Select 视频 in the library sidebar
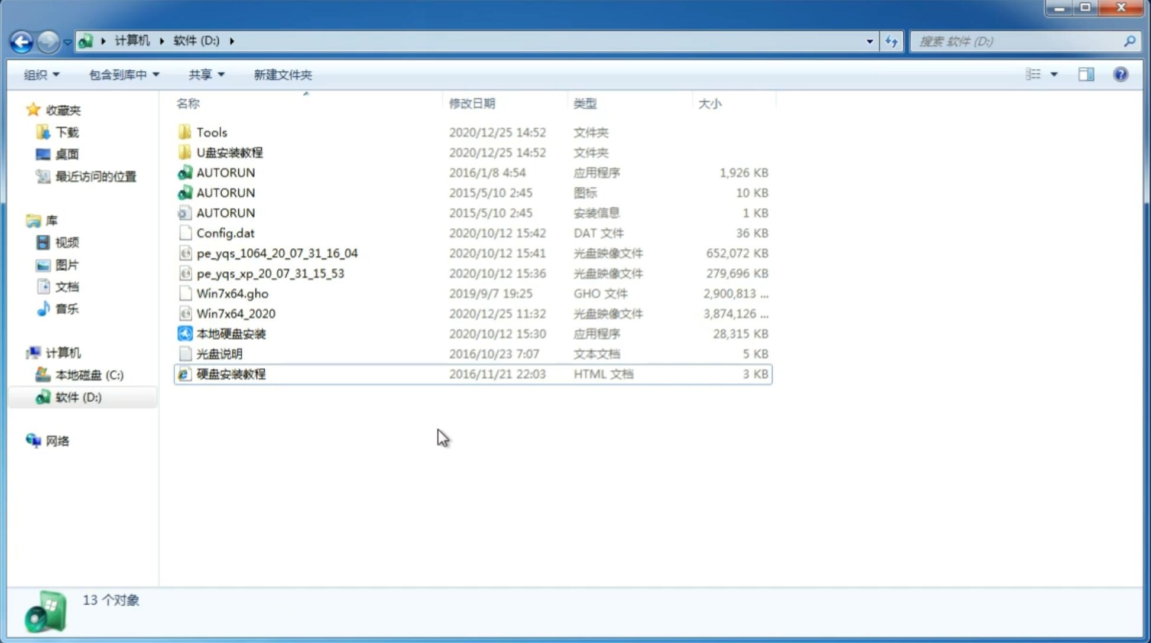 click(66, 242)
